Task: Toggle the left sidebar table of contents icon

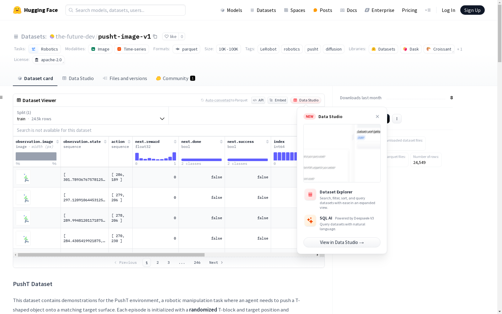Action: 2,97
